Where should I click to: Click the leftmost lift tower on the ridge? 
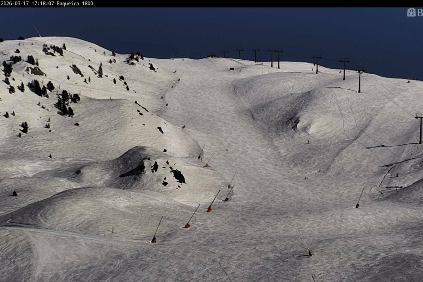click(225, 54)
